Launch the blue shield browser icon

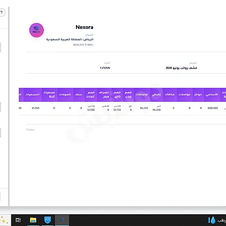pyautogui.click(x=47, y=220)
